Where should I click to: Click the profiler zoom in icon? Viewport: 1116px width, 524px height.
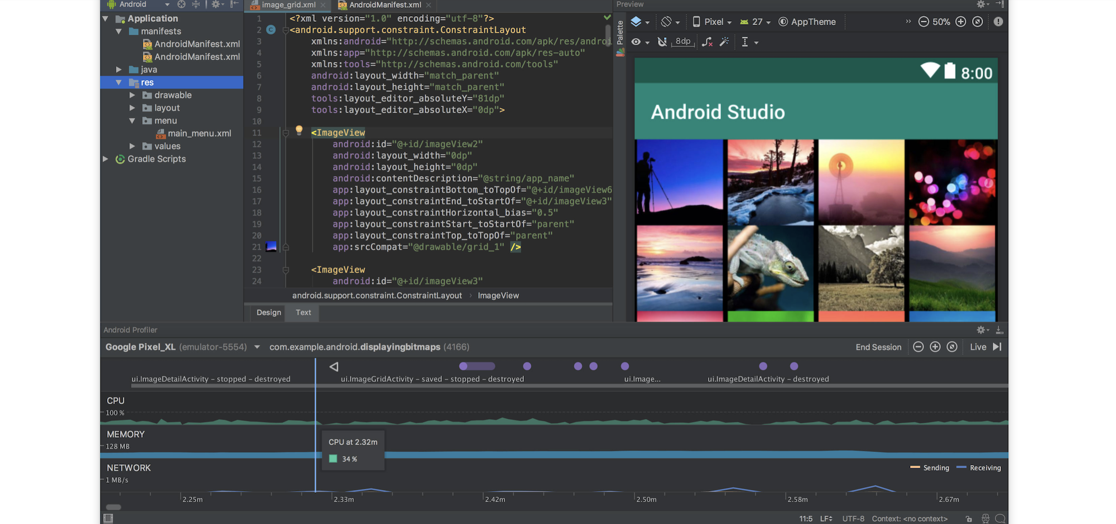click(x=935, y=347)
